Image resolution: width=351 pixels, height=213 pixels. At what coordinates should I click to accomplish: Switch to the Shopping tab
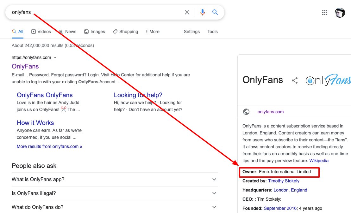(x=126, y=32)
